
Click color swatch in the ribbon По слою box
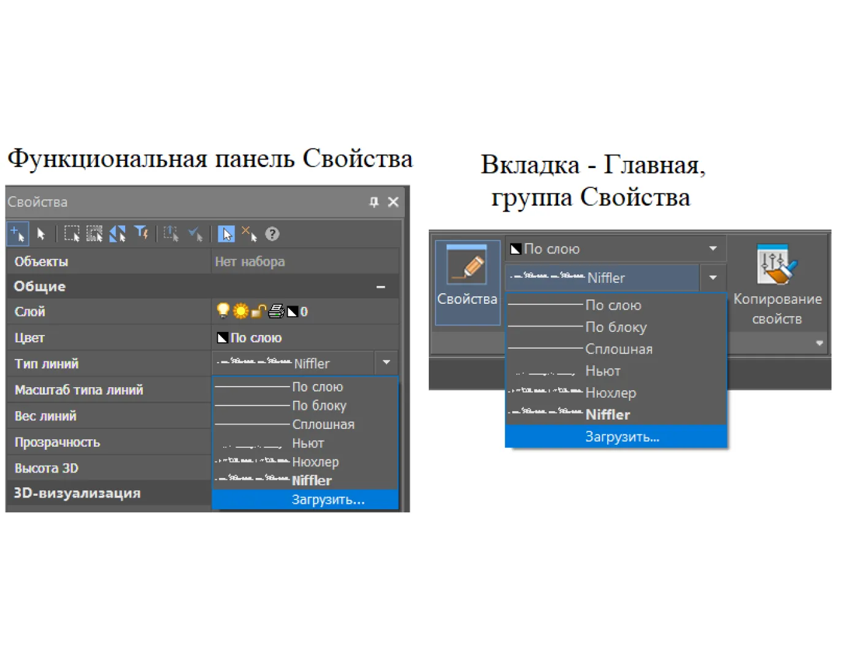click(516, 249)
